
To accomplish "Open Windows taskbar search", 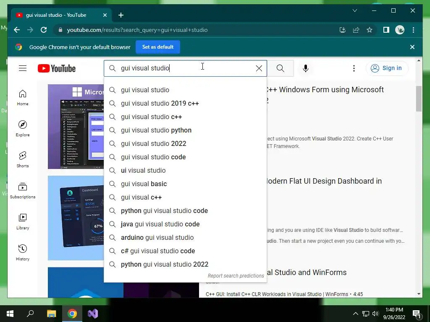I will [x=30, y=314].
